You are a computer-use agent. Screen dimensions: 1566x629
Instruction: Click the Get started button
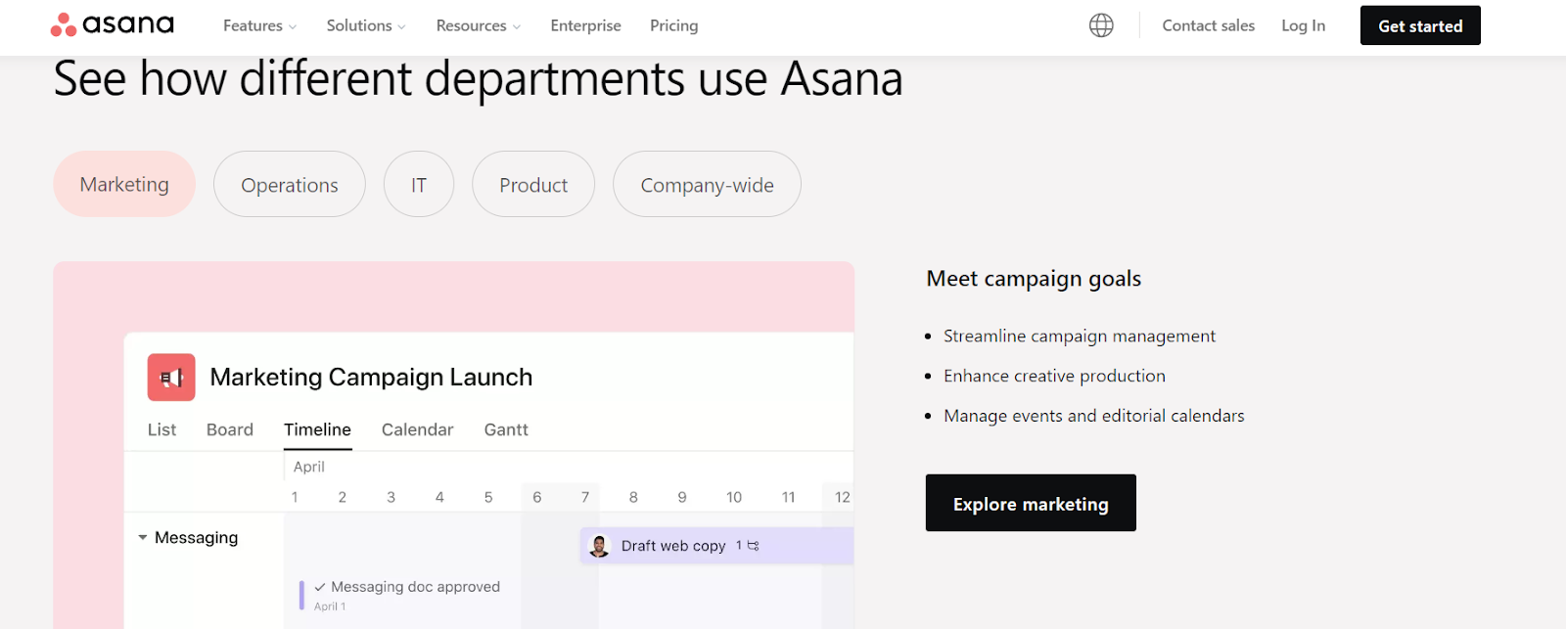click(x=1420, y=25)
